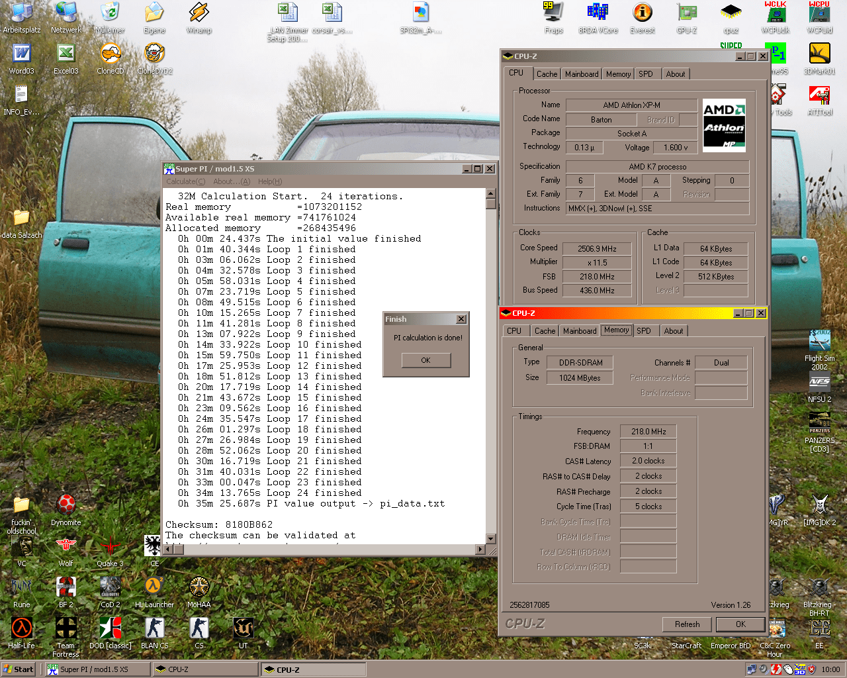Open the Winamp desktop icon
The height and width of the screenshot is (678, 847).
199,18
